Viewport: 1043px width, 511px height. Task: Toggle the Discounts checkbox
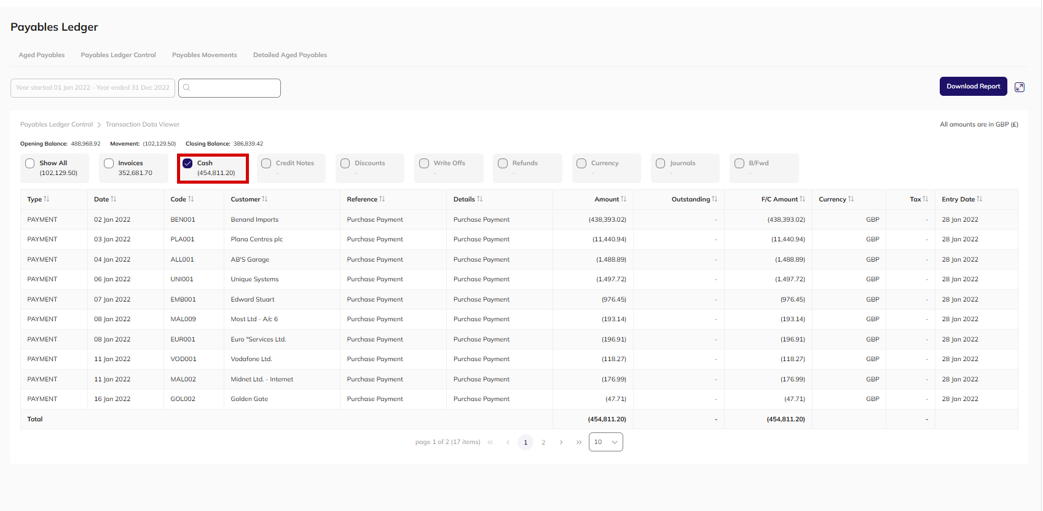[345, 163]
